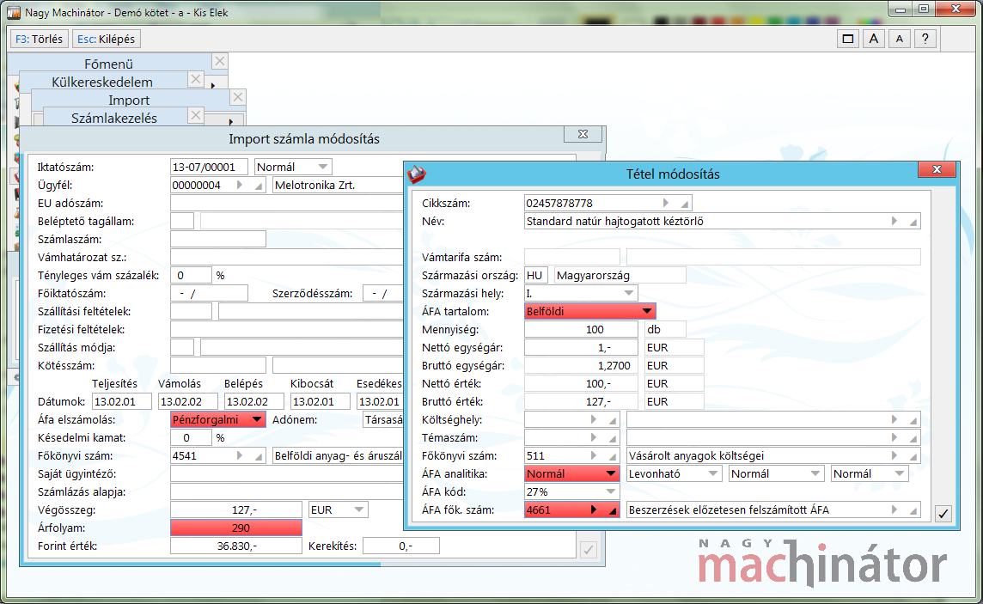
Task: Click the Nettó egységár field
Action: point(581,348)
